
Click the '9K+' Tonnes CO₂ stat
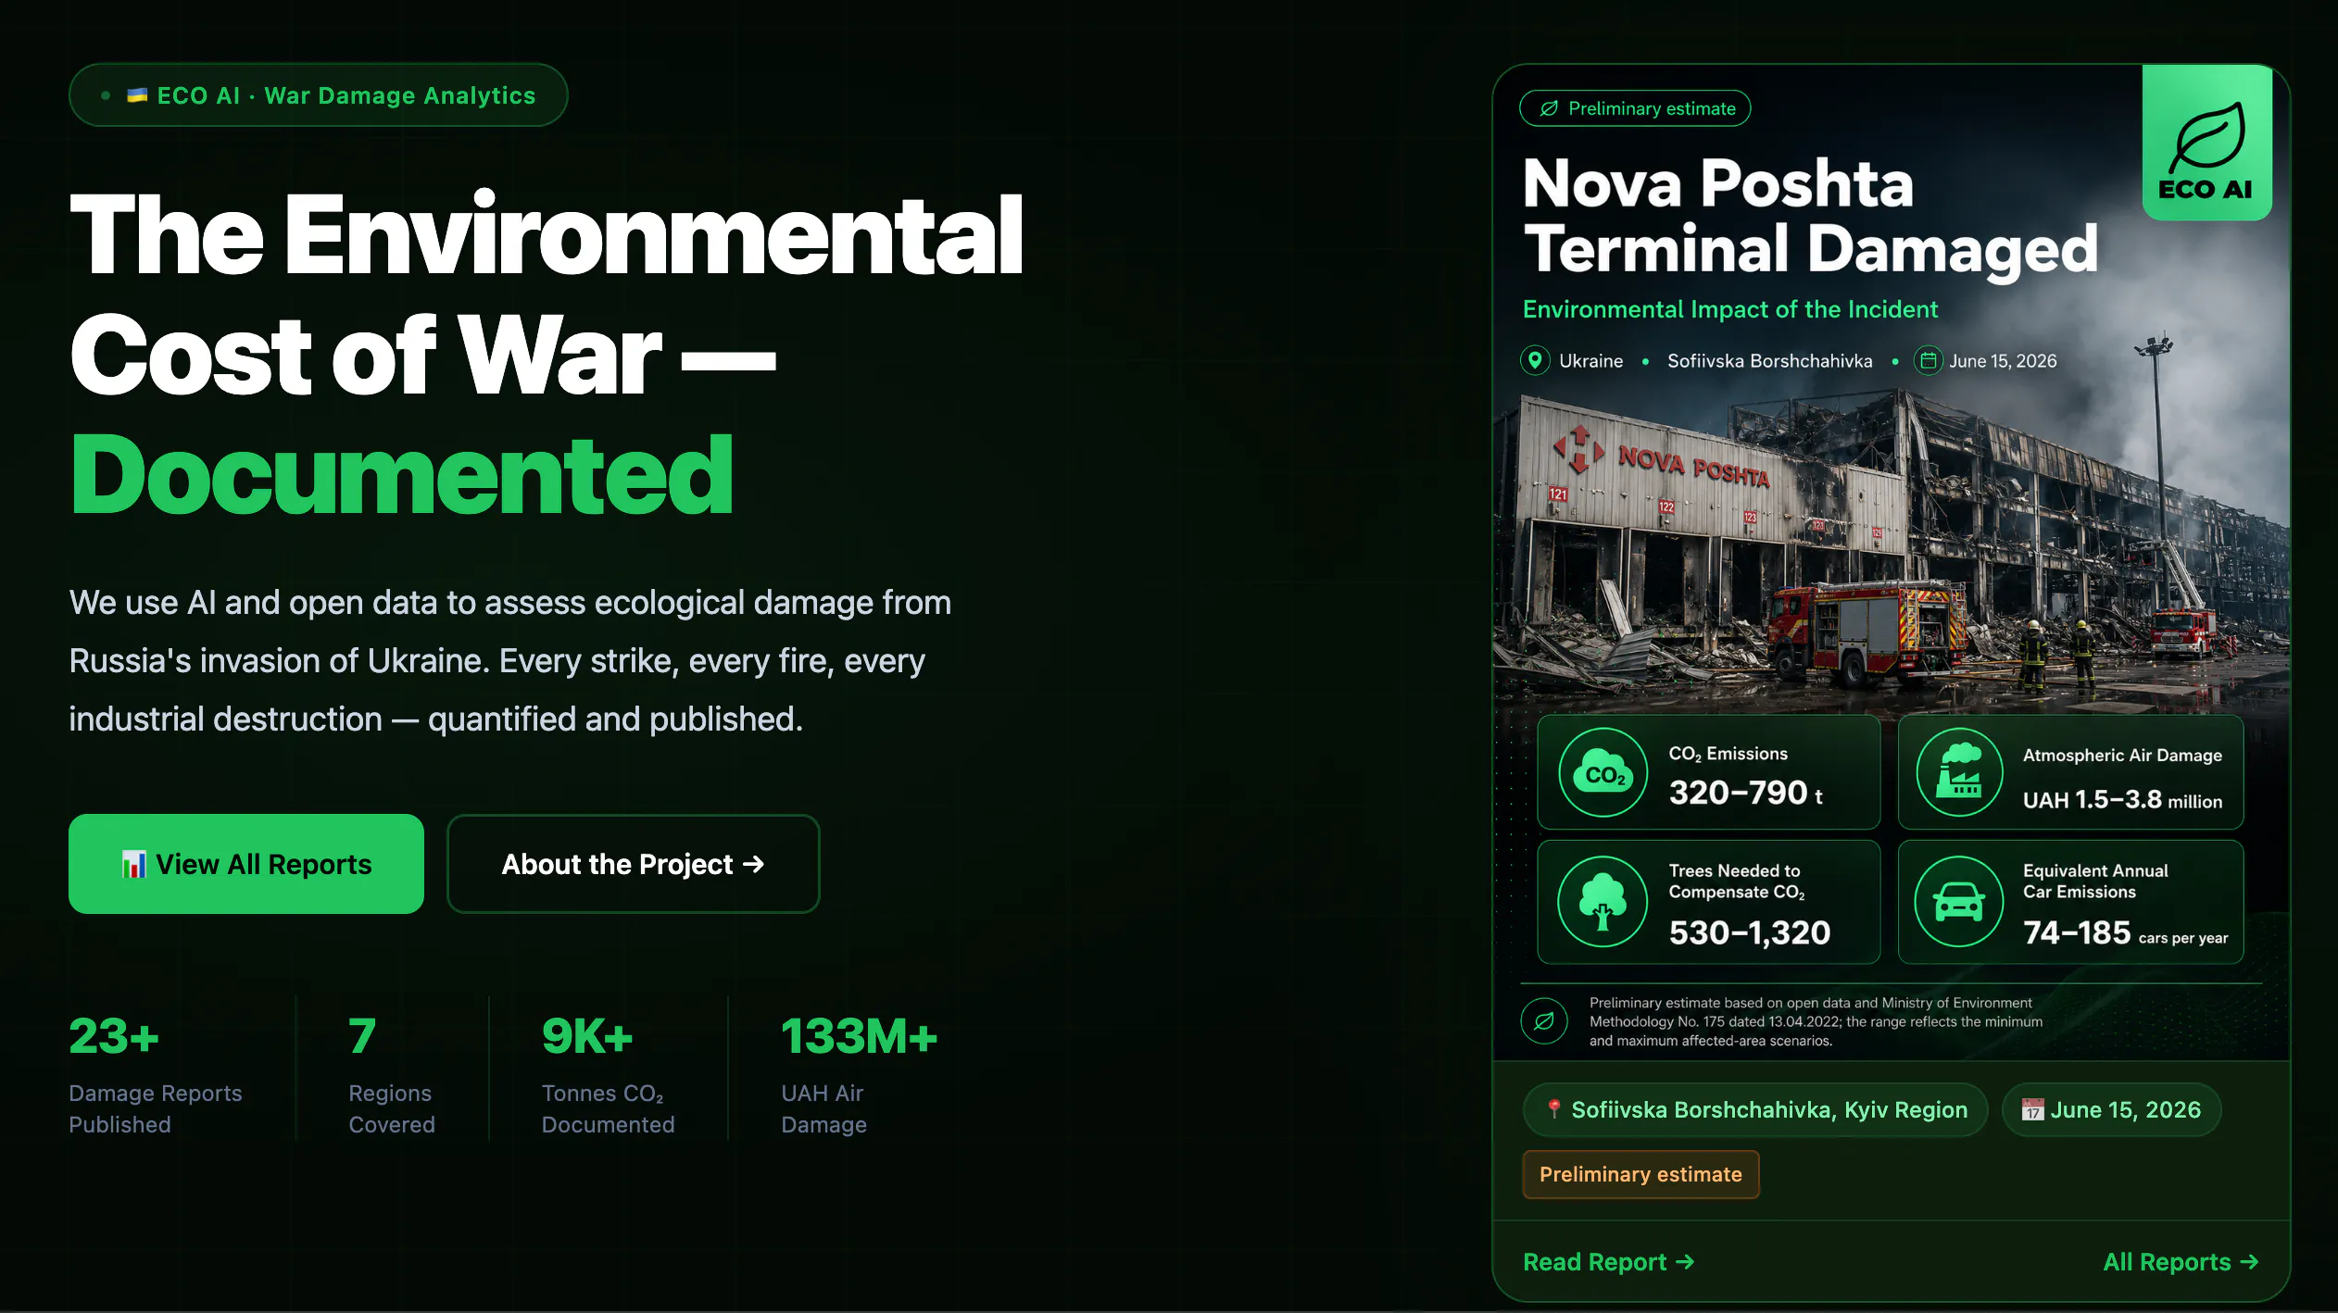coord(609,1072)
